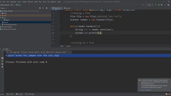171x96 pixels.
Task: Toggle code fold at the while loop line
Action: point(59,26)
